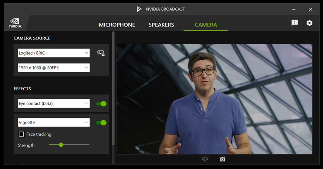Switch to the Microphone tab
323x169 pixels.
tap(117, 25)
